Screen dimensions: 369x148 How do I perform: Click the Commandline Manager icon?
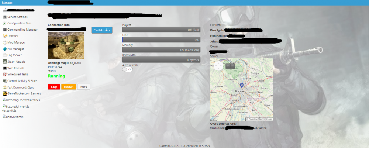coord(5,30)
